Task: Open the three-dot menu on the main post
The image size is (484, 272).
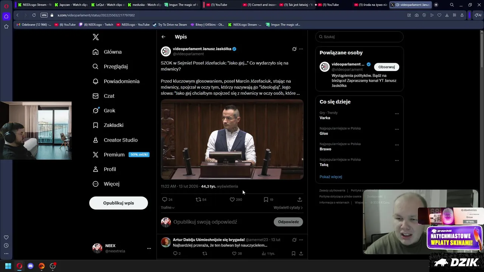Action: (x=301, y=49)
